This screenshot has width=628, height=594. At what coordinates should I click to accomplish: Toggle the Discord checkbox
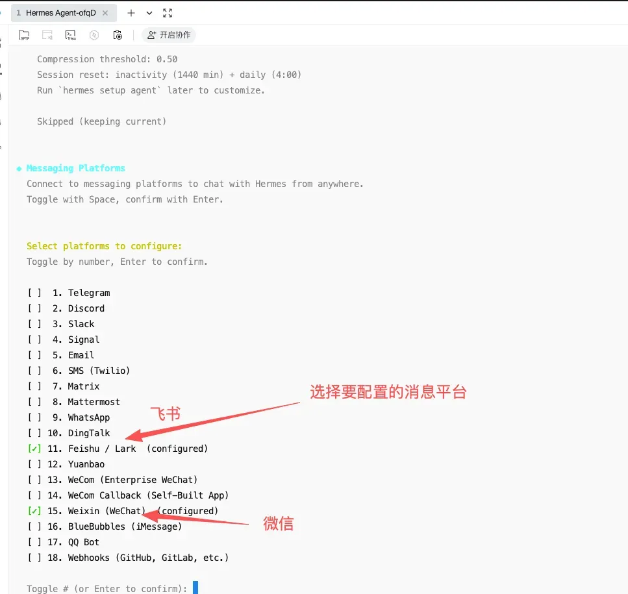(x=34, y=308)
